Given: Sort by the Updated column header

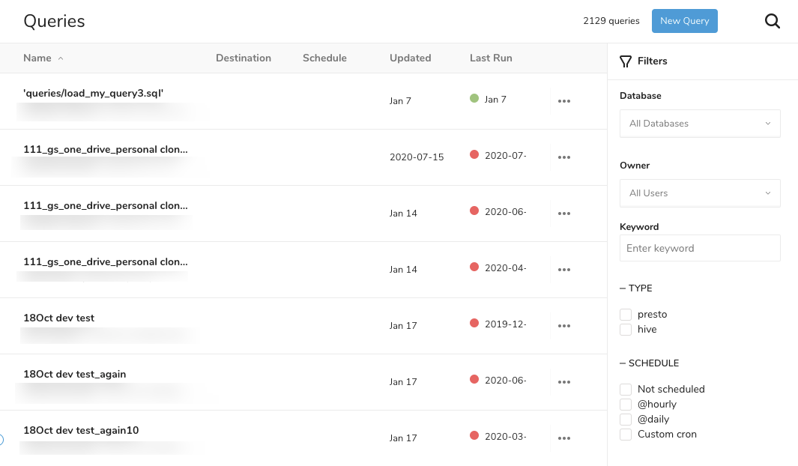Looking at the screenshot, I should pyautogui.click(x=410, y=58).
